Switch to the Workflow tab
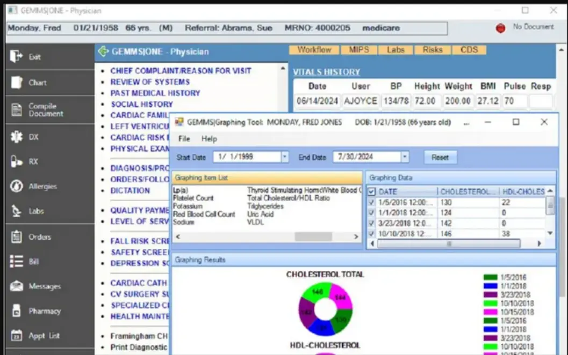This screenshot has width=568, height=355. coord(314,49)
